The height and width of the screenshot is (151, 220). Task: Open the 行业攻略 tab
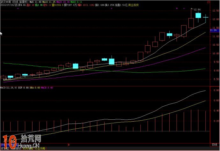(x=40, y=148)
